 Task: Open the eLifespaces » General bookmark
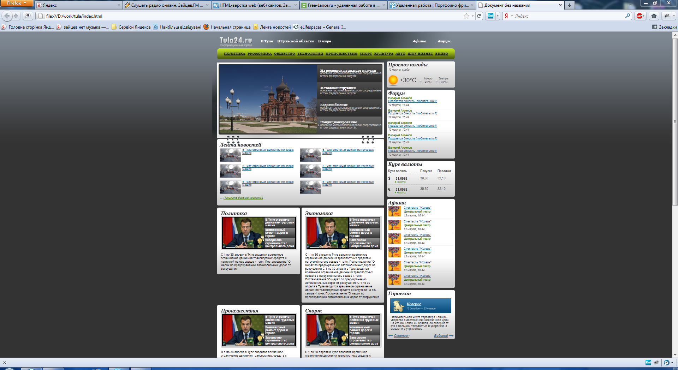tap(320, 27)
